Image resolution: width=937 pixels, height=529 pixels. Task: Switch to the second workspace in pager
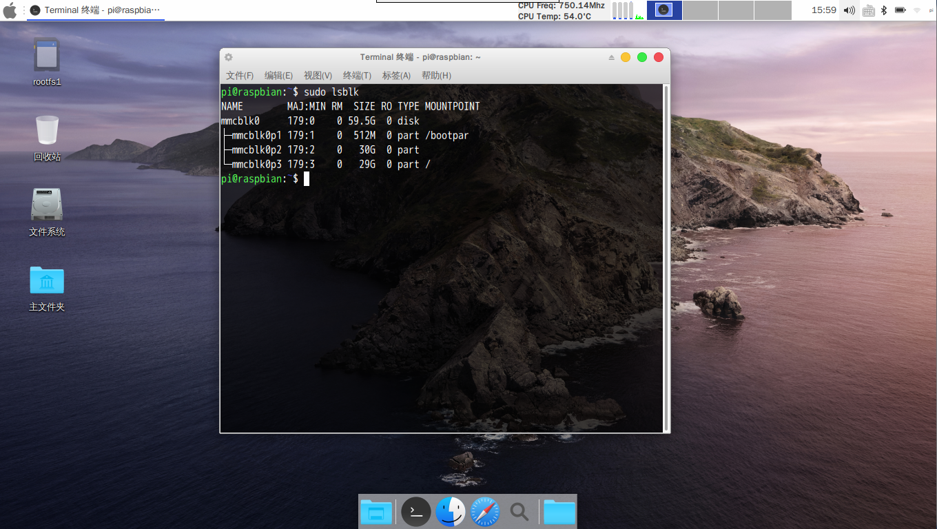click(700, 10)
